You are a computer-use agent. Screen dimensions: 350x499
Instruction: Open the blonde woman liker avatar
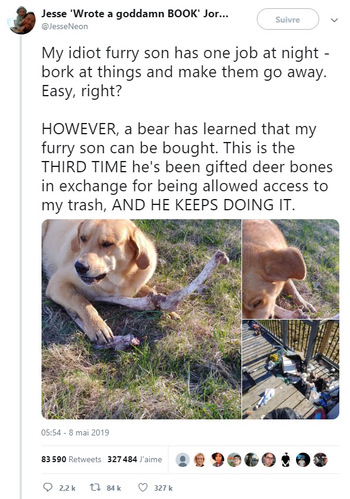tap(200, 460)
